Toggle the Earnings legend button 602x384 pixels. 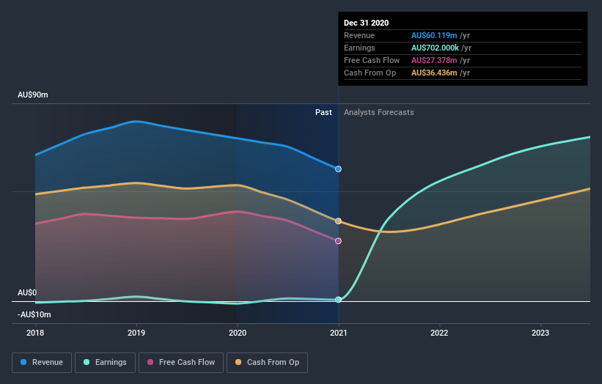pos(105,363)
